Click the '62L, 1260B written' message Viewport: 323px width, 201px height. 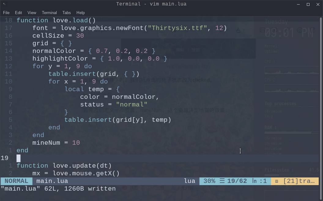pyautogui.click(x=80, y=189)
